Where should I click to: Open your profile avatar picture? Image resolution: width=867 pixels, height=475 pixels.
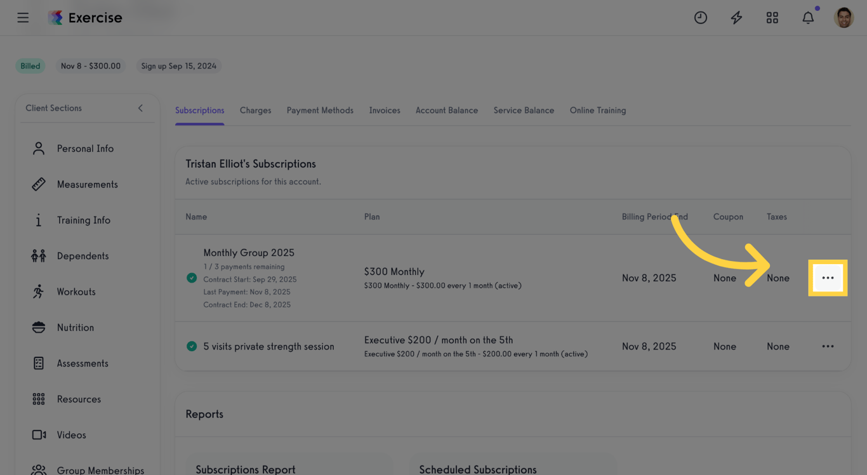click(844, 17)
